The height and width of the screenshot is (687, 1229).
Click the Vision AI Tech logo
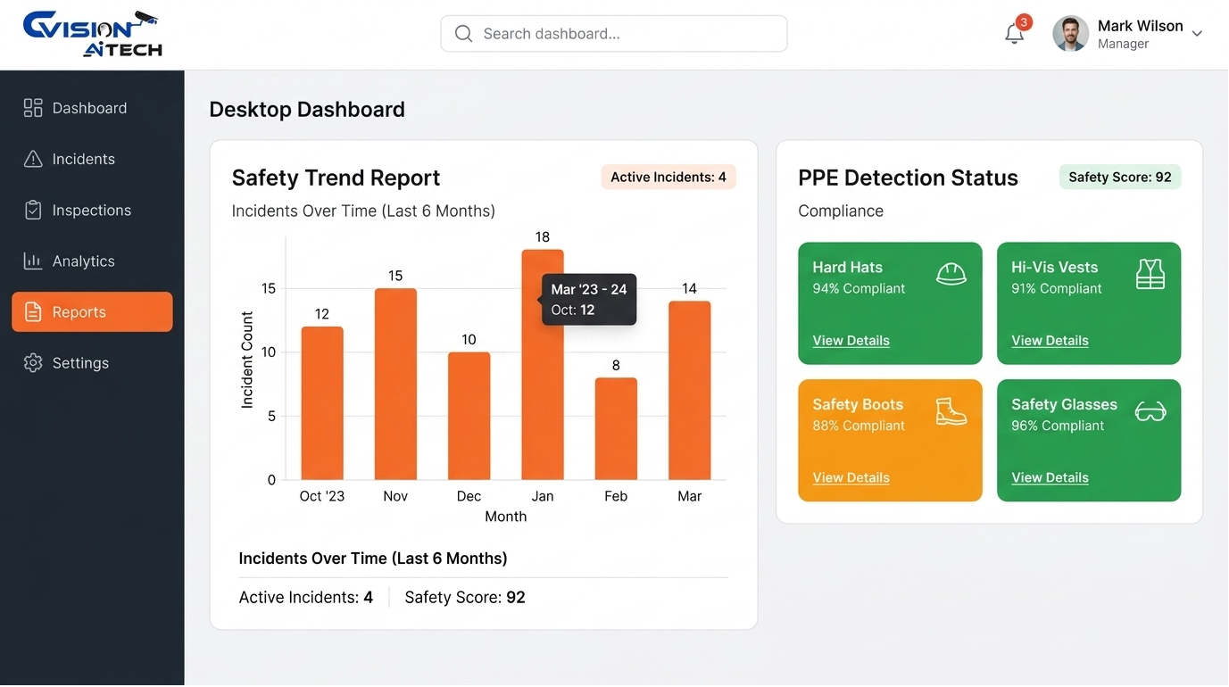click(92, 34)
